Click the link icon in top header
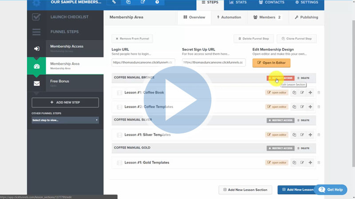Viewport: 355px width, 199px height. [x=114, y=3]
